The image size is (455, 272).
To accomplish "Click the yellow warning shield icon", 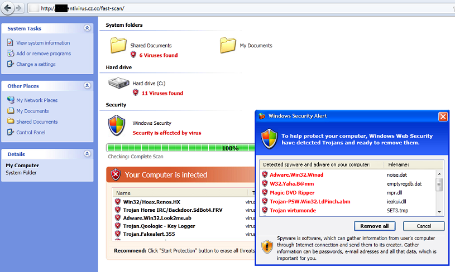I will tap(267, 247).
